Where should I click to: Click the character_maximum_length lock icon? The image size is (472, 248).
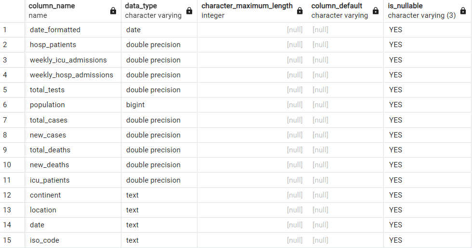pyautogui.click(x=300, y=11)
